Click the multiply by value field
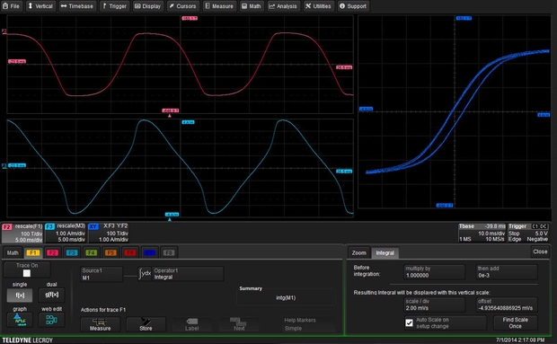The height and width of the screenshot is (344, 557). click(434, 272)
